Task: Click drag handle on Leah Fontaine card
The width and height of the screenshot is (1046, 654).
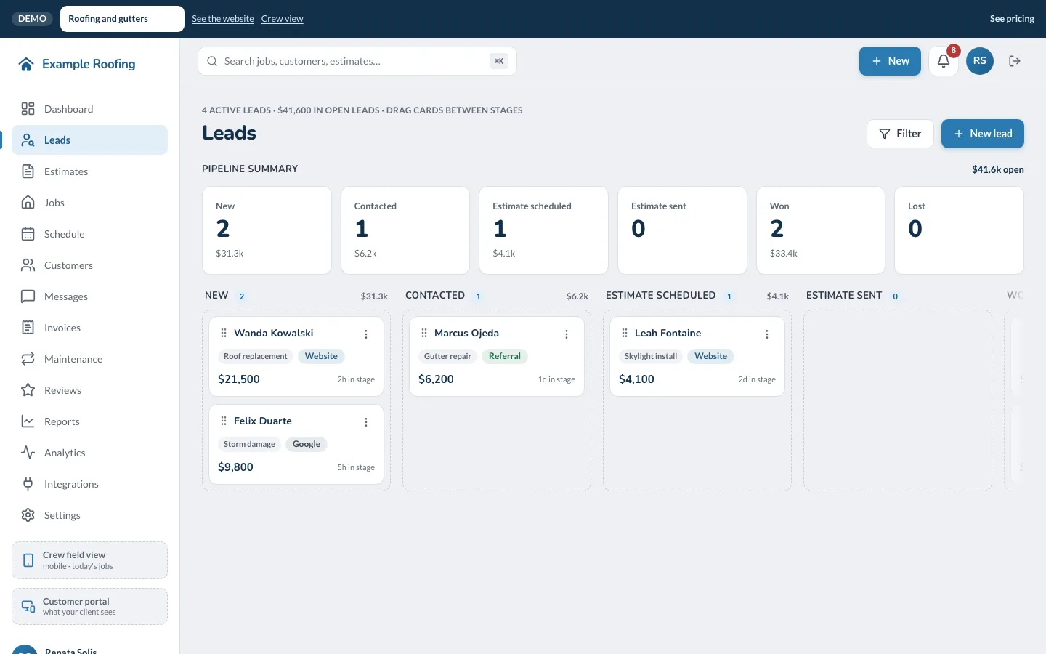Action: (625, 333)
